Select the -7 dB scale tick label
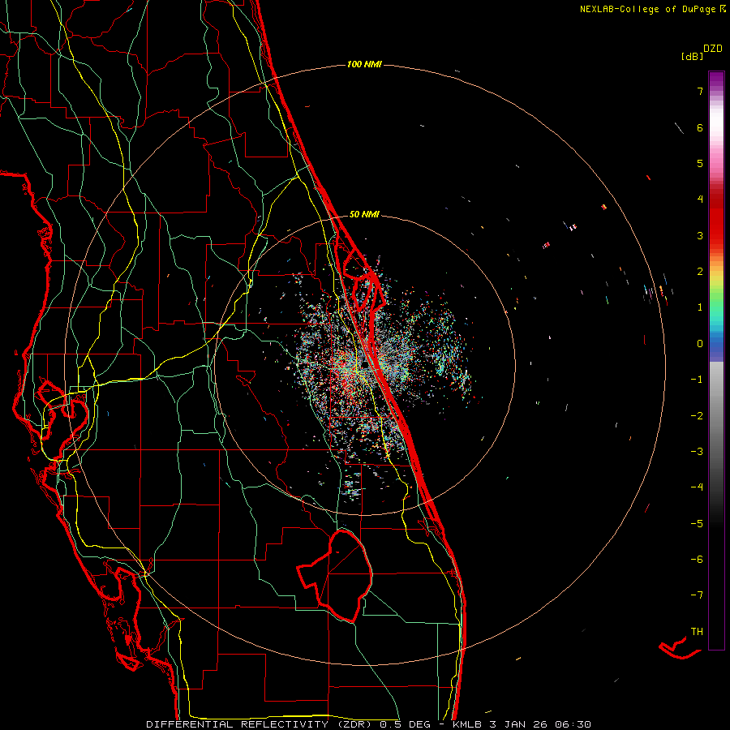Image resolution: width=730 pixels, height=730 pixels. (697, 595)
